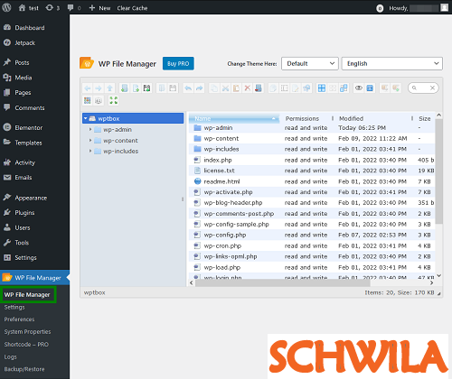Open the Users menu in sidebar

click(23, 227)
